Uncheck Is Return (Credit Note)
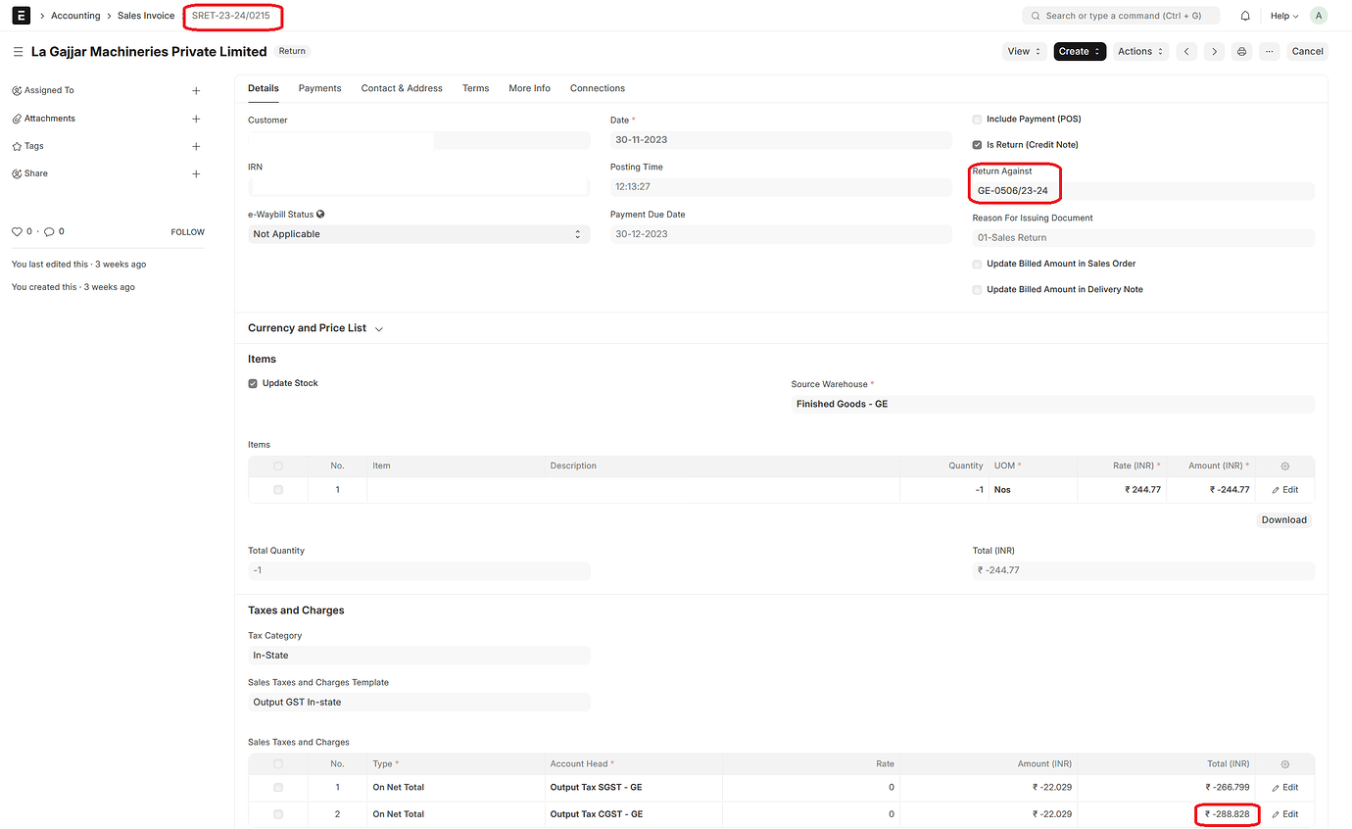Image resolution: width=1352 pixels, height=829 pixels. [977, 144]
